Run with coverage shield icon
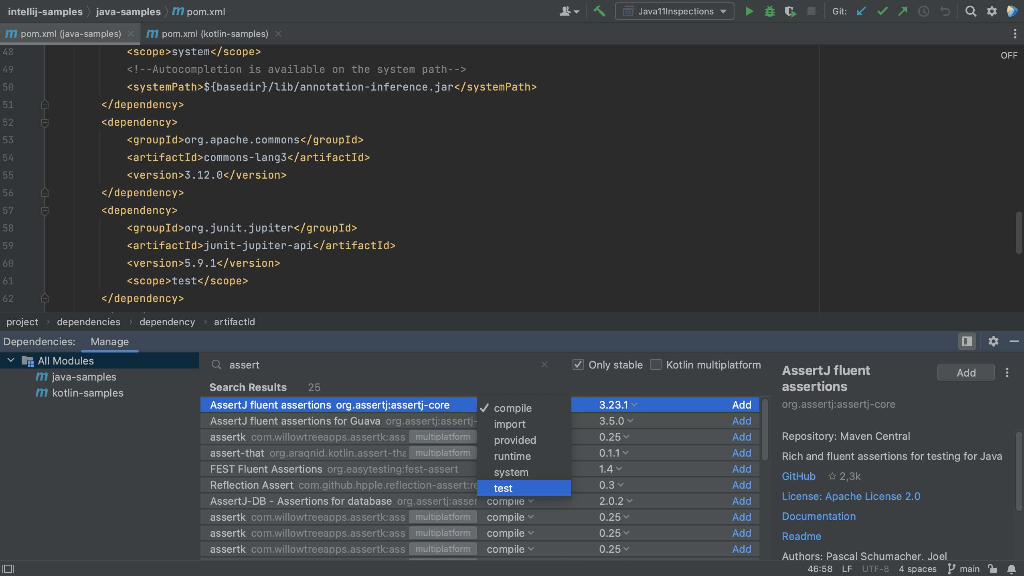1024x576 pixels. click(x=790, y=11)
